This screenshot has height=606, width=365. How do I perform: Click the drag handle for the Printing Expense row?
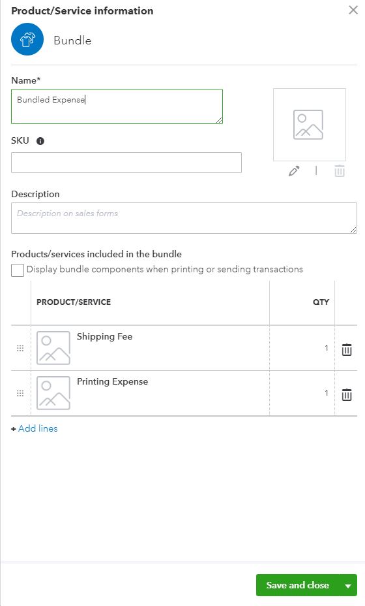20,393
